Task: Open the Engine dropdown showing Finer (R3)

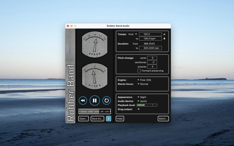Action: [x=144, y=80]
